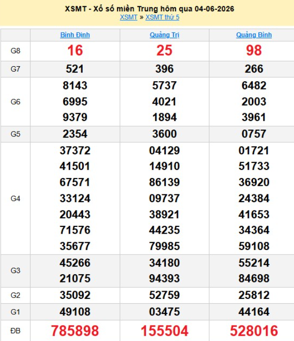Click G2 number 35092
The height and width of the screenshot is (341, 294).
pos(75,295)
